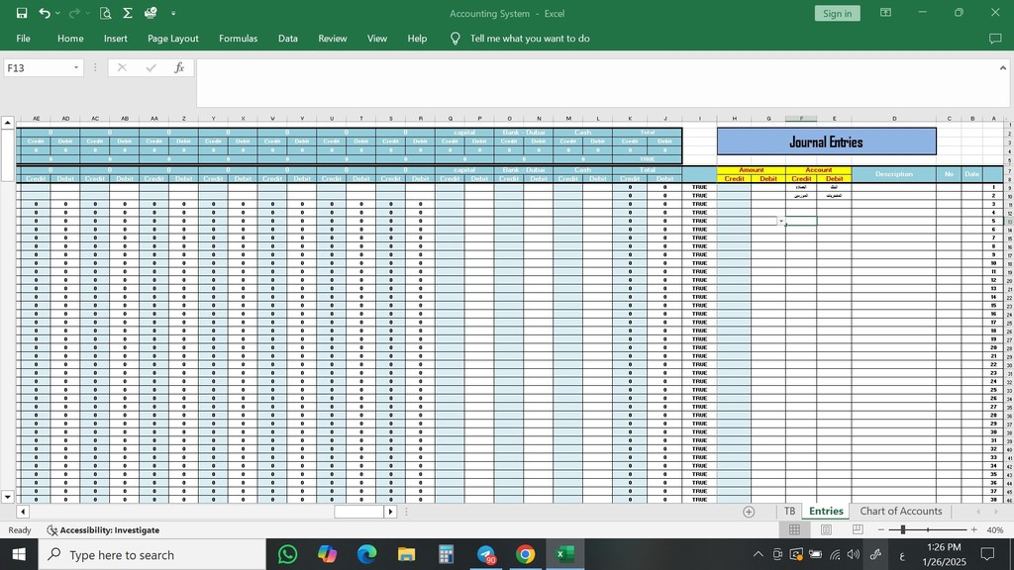Click the formula bar Cancel X icon
1014x570 pixels.
click(x=122, y=68)
